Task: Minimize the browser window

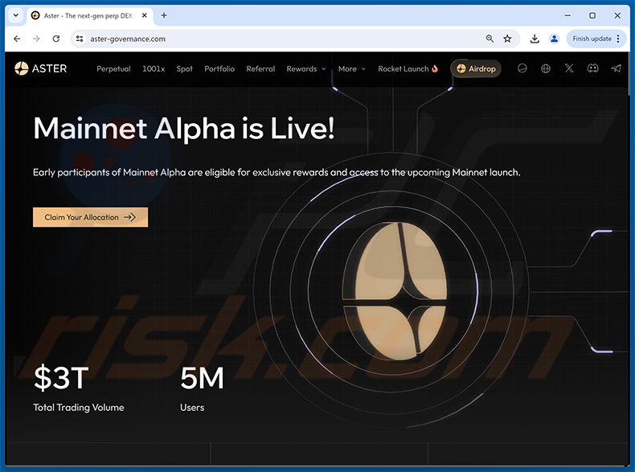Action: click(x=567, y=15)
